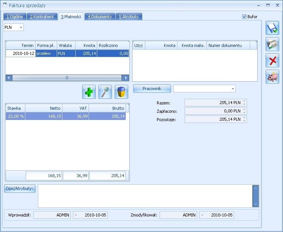Click the Rozliczono column header
283x232 pixels.
113,45
